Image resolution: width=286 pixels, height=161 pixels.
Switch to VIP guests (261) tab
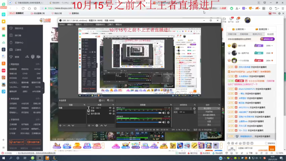(x=257, y=34)
